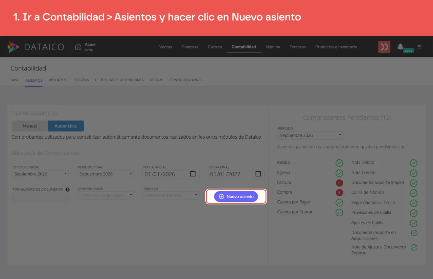This screenshot has height=279, width=433.
Task: Click the Seguridad Social Colilla check icon
Action: click(413, 203)
